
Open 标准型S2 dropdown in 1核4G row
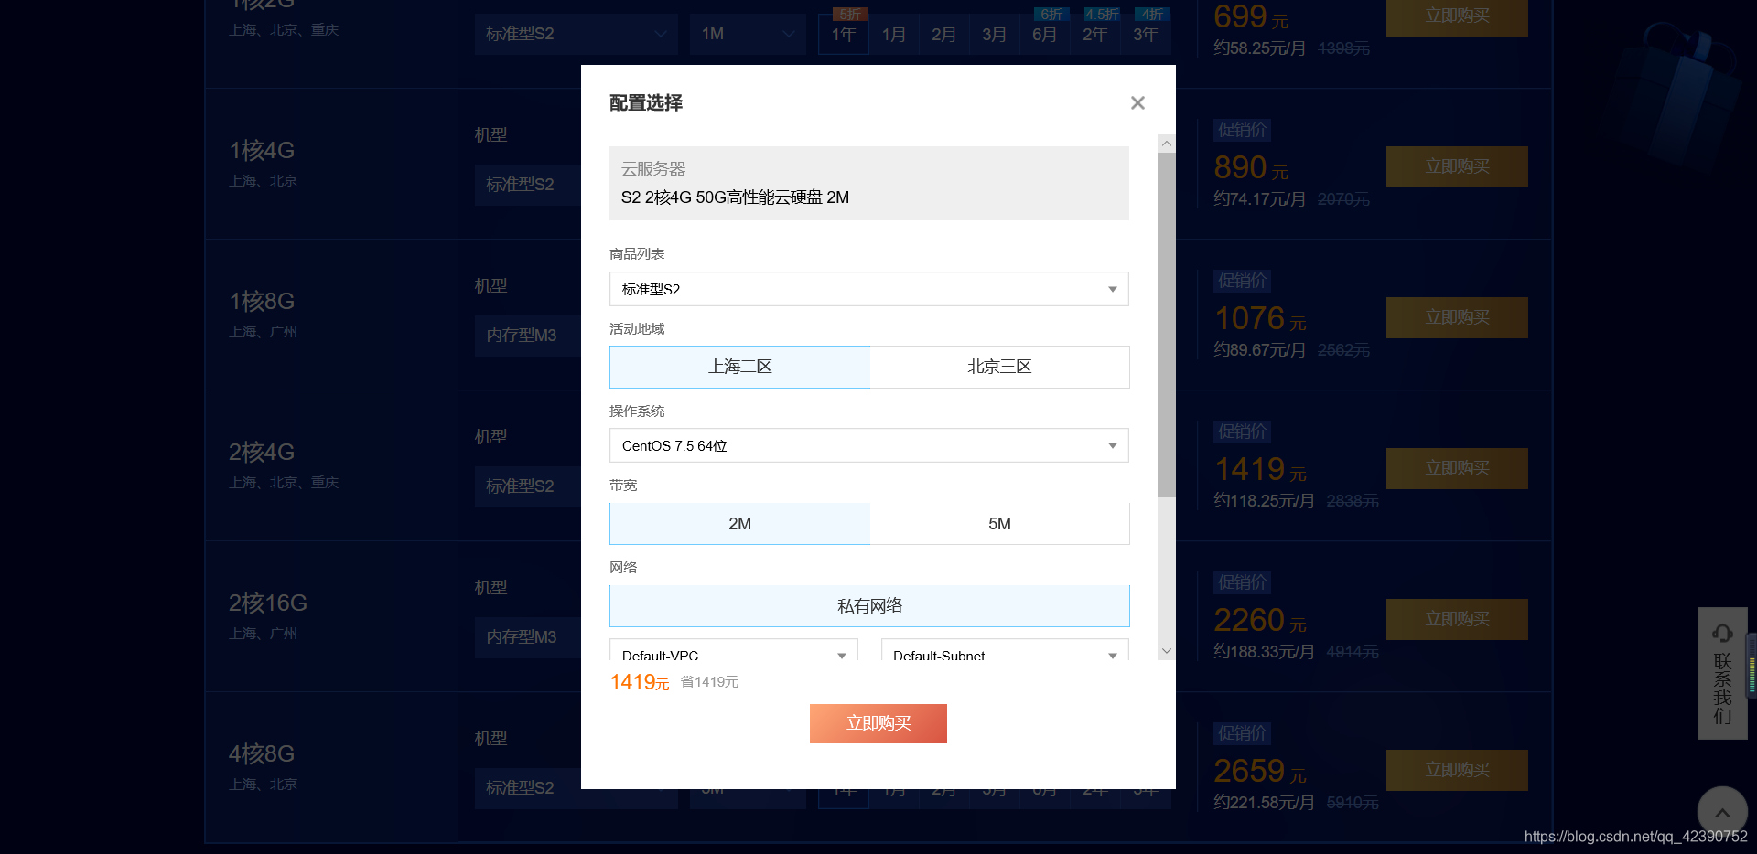tap(528, 185)
